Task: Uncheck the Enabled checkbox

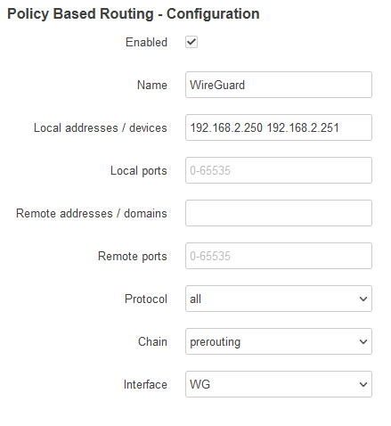Action: (191, 42)
